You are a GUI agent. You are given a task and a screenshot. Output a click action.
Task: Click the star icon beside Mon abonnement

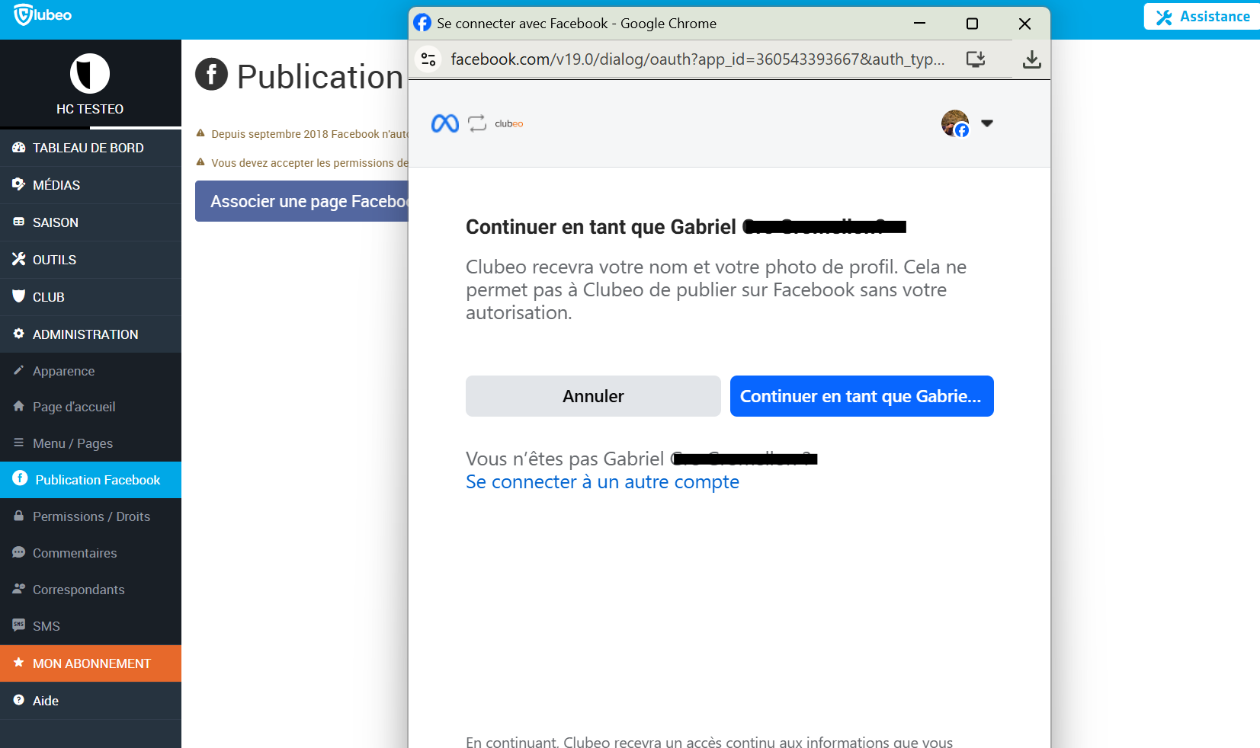pos(19,663)
